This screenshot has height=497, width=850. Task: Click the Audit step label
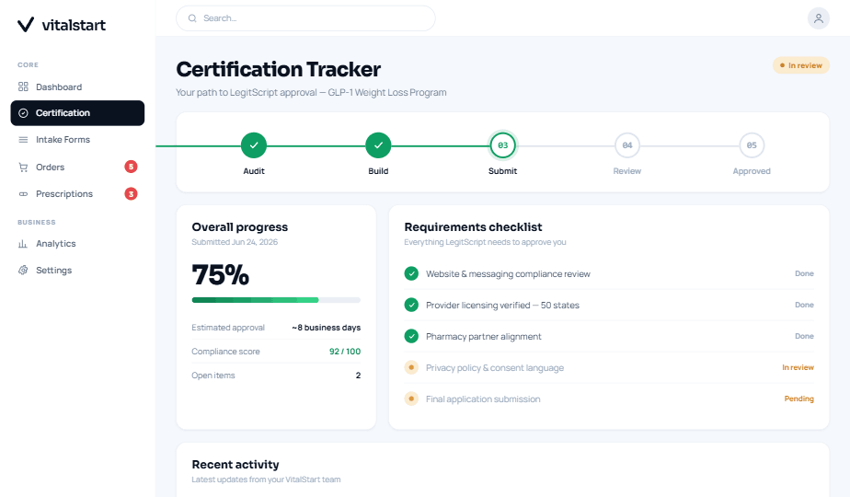[x=254, y=171]
